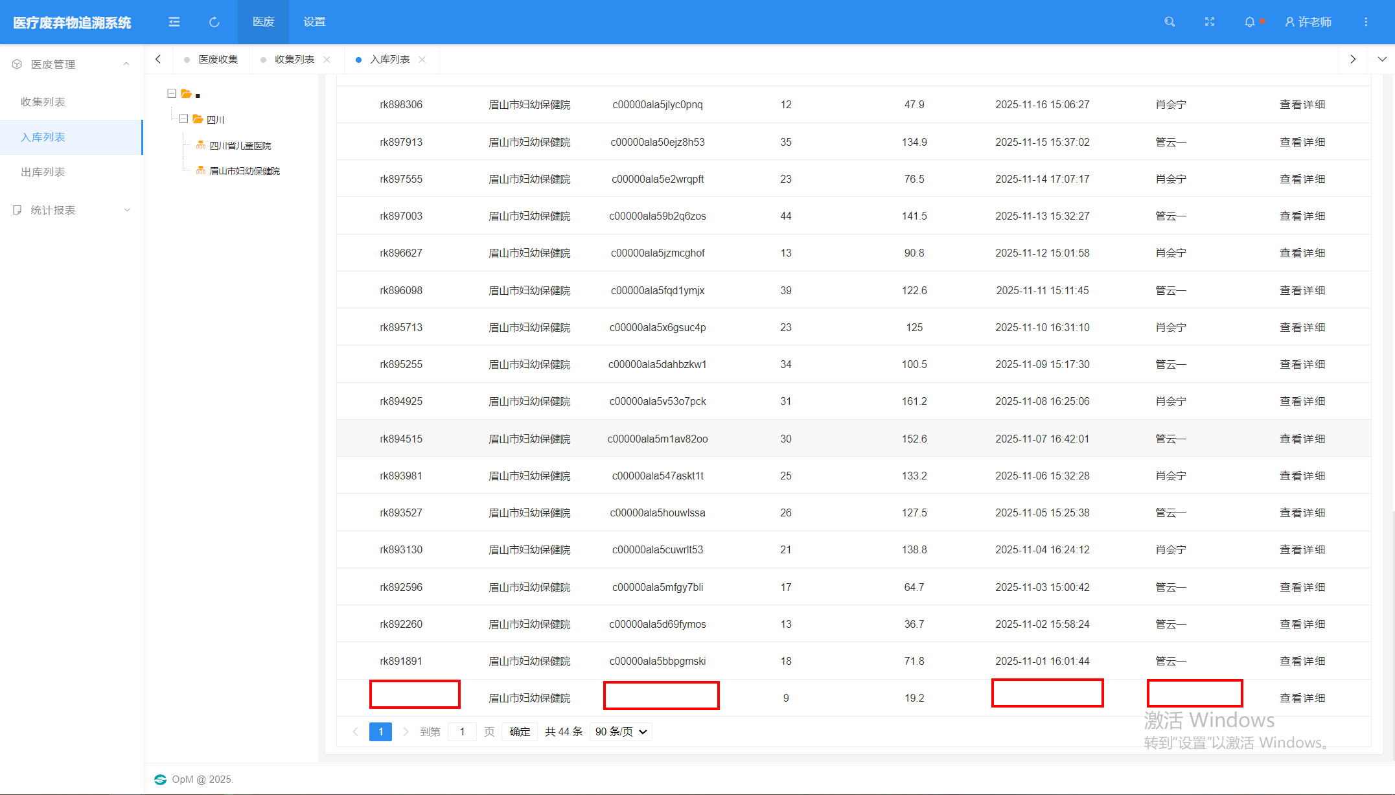Click the page number input field
The height and width of the screenshot is (795, 1395).
tap(462, 732)
